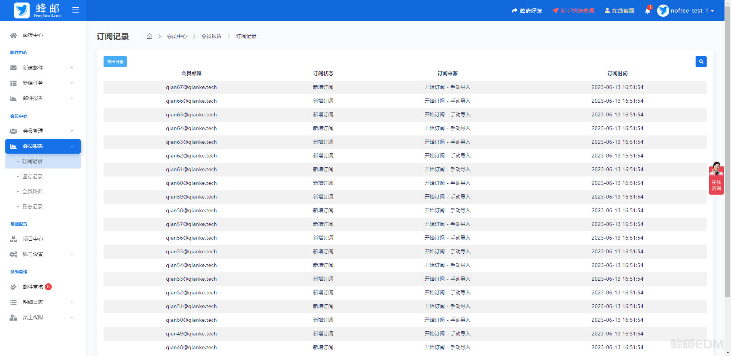This screenshot has height=356, width=731.
Task: Expand the 新建任务 menu arrow
Action: click(72, 83)
